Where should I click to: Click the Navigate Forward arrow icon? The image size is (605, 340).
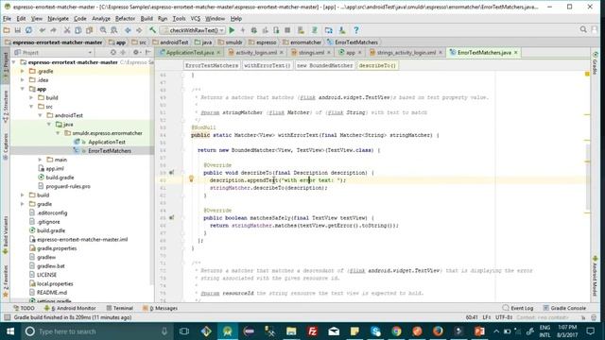(139, 30)
